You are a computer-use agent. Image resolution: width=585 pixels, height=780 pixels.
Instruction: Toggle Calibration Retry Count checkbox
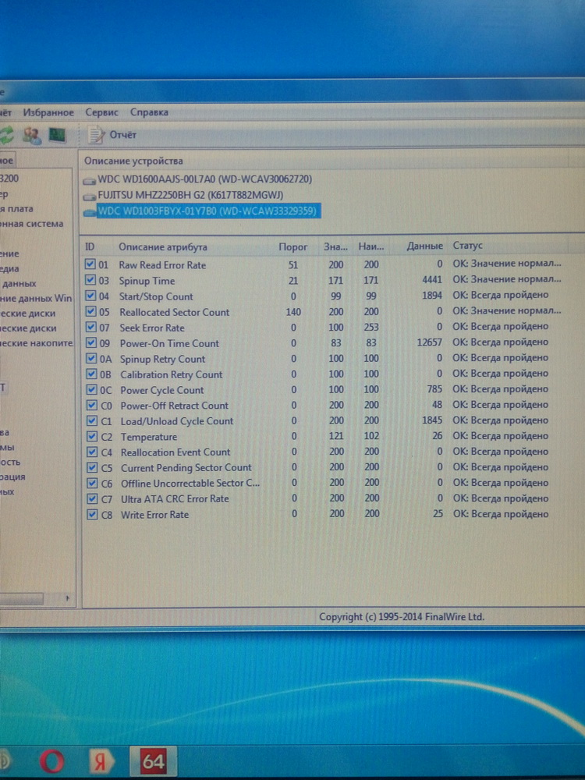click(91, 374)
